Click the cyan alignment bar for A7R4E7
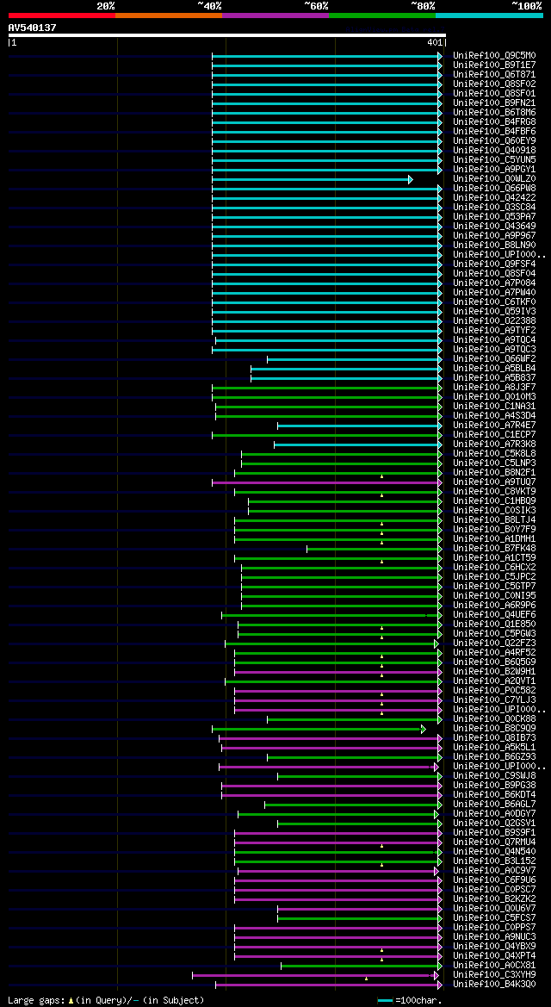551x1007 pixels. 360,426
